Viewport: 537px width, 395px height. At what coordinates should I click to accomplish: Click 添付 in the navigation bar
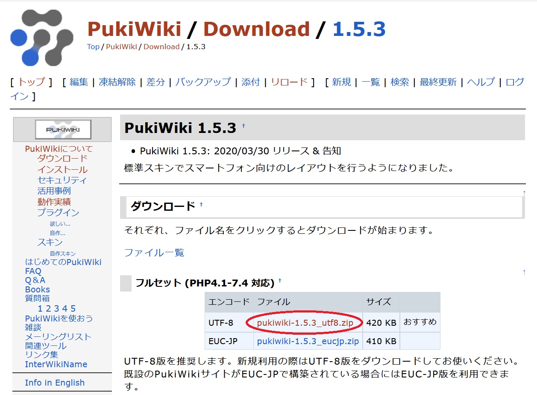click(x=251, y=82)
